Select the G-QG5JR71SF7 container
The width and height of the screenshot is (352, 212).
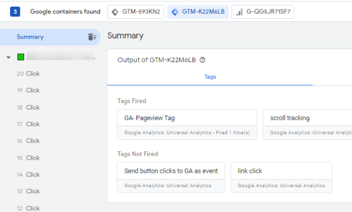point(263,12)
